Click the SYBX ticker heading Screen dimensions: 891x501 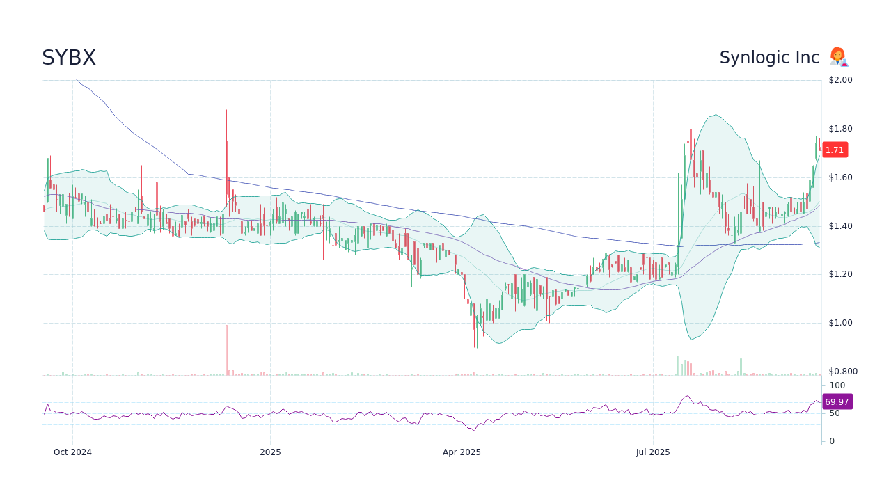coord(69,58)
